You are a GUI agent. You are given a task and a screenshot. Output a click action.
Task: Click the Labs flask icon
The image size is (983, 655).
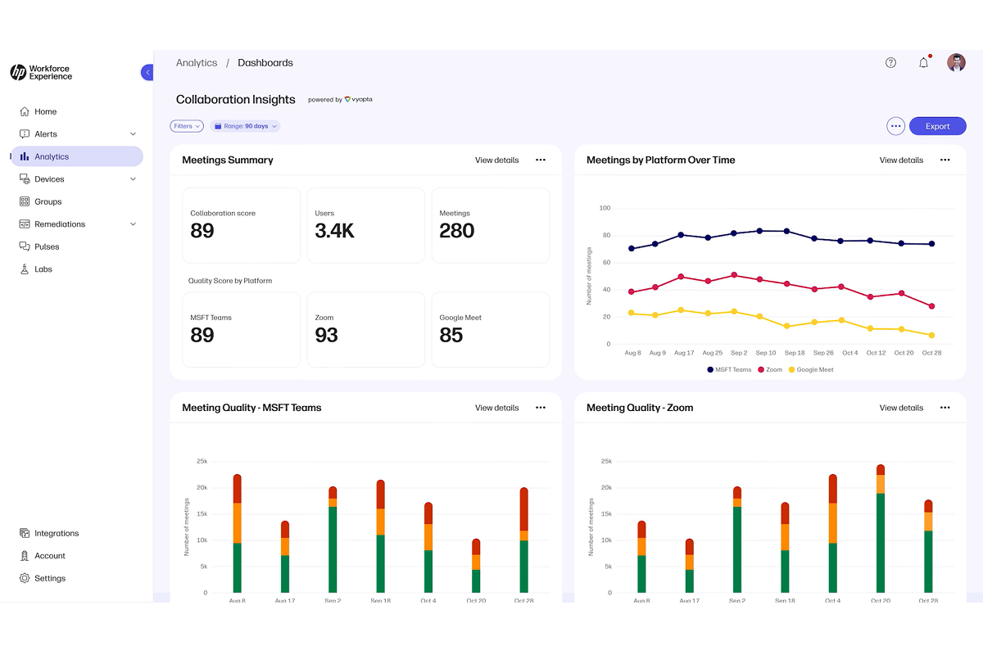[25, 269]
